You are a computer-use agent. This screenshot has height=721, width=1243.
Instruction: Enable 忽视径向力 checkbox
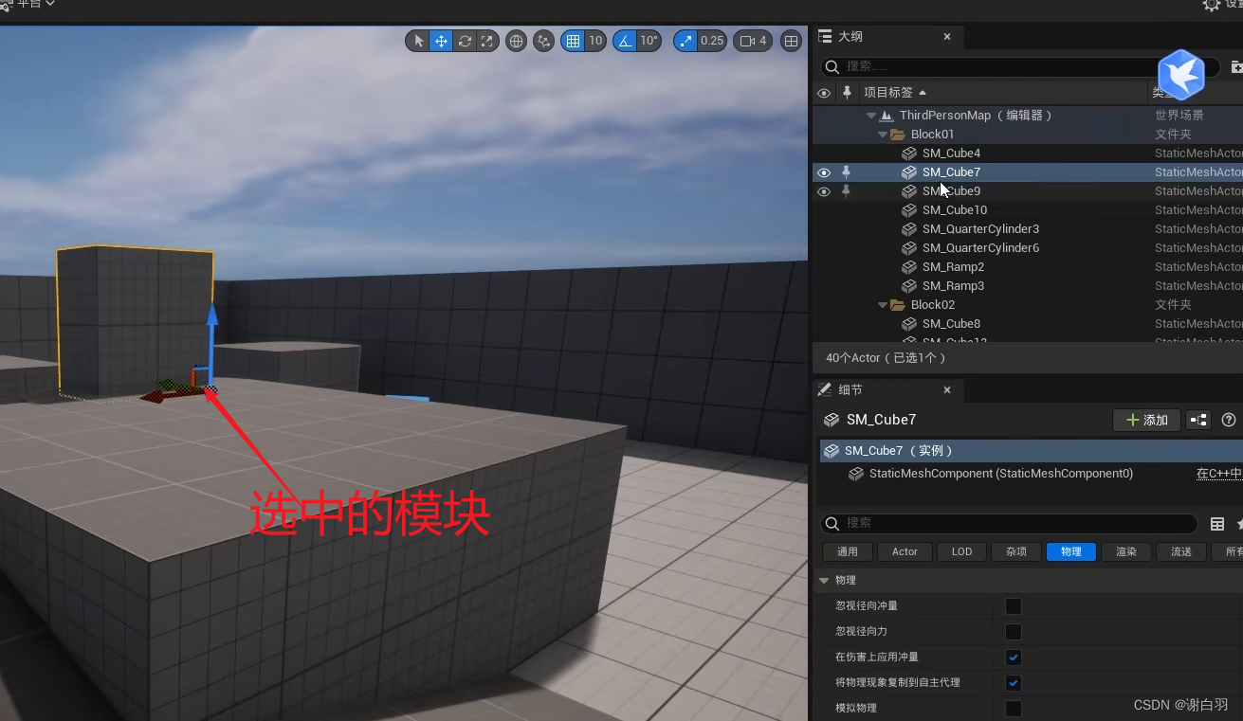(1014, 631)
